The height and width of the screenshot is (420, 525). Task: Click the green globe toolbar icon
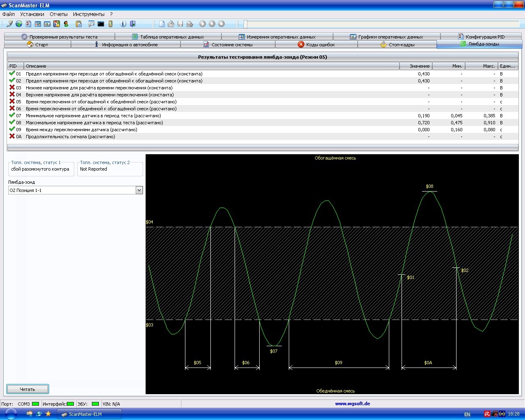click(19, 24)
